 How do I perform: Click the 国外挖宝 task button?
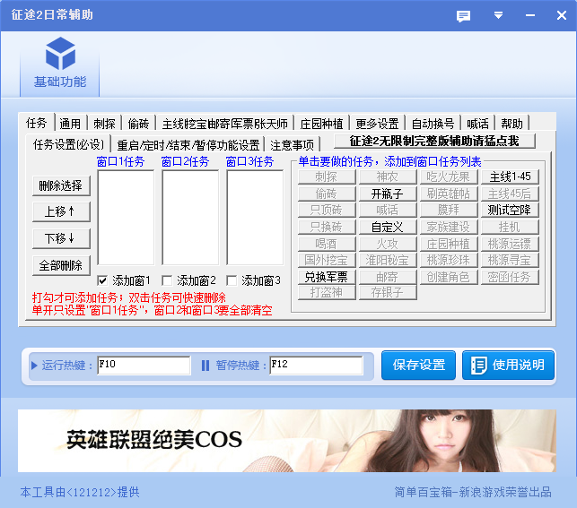[327, 260]
